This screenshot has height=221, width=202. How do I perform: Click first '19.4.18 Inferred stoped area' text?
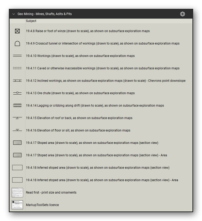98,168
